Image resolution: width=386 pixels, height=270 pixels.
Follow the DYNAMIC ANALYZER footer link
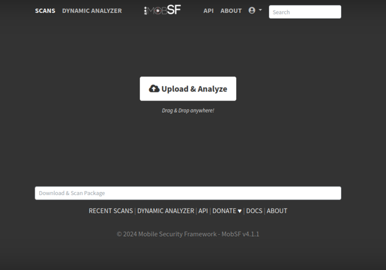[165, 211]
